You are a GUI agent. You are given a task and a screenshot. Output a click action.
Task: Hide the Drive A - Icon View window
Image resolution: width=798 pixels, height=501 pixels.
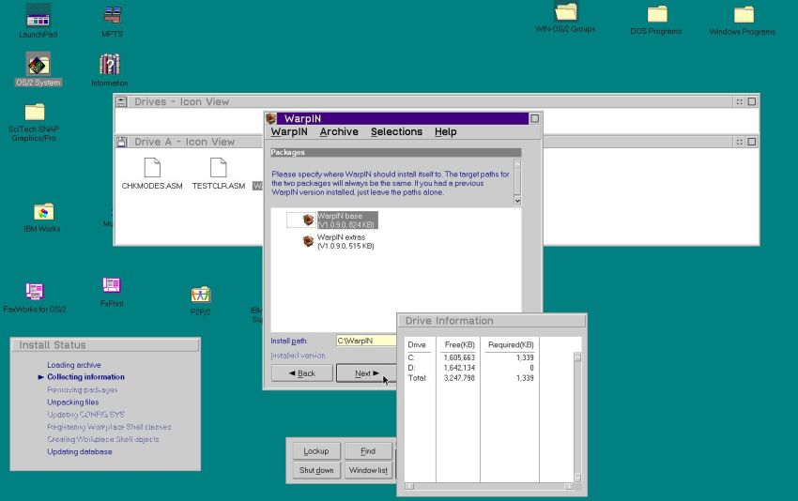point(739,142)
